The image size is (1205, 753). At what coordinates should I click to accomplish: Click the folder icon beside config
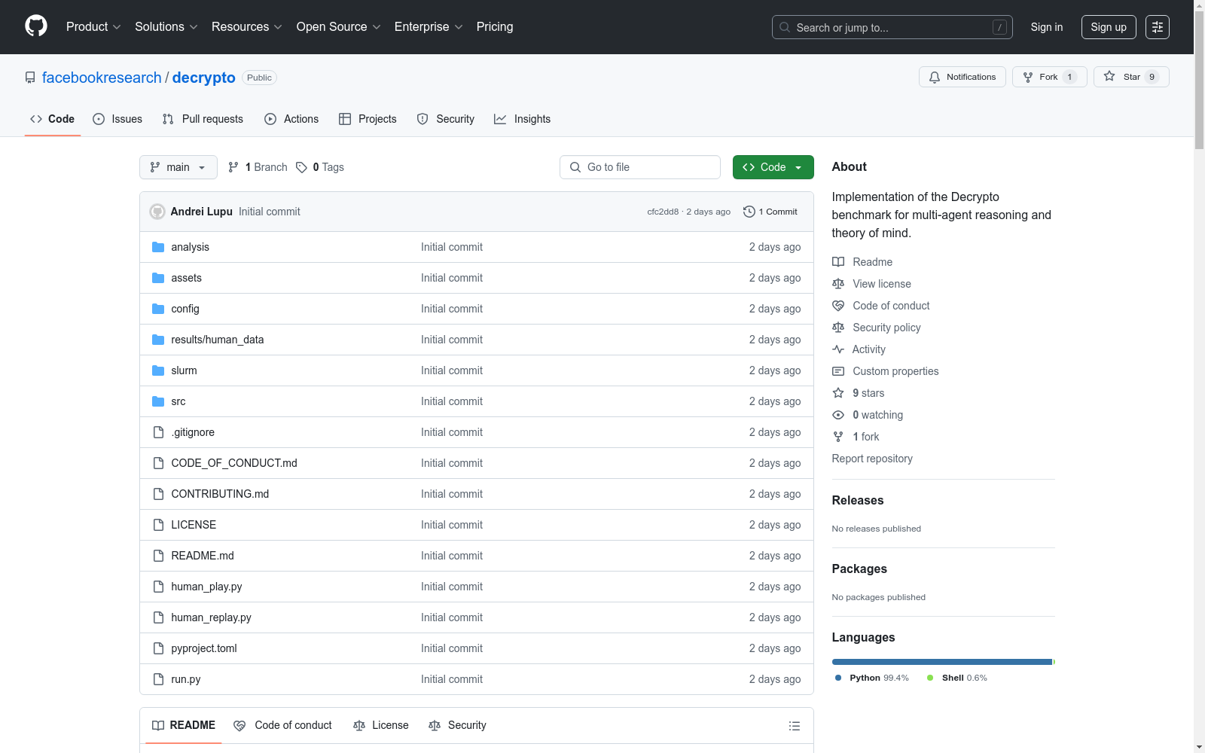158,309
